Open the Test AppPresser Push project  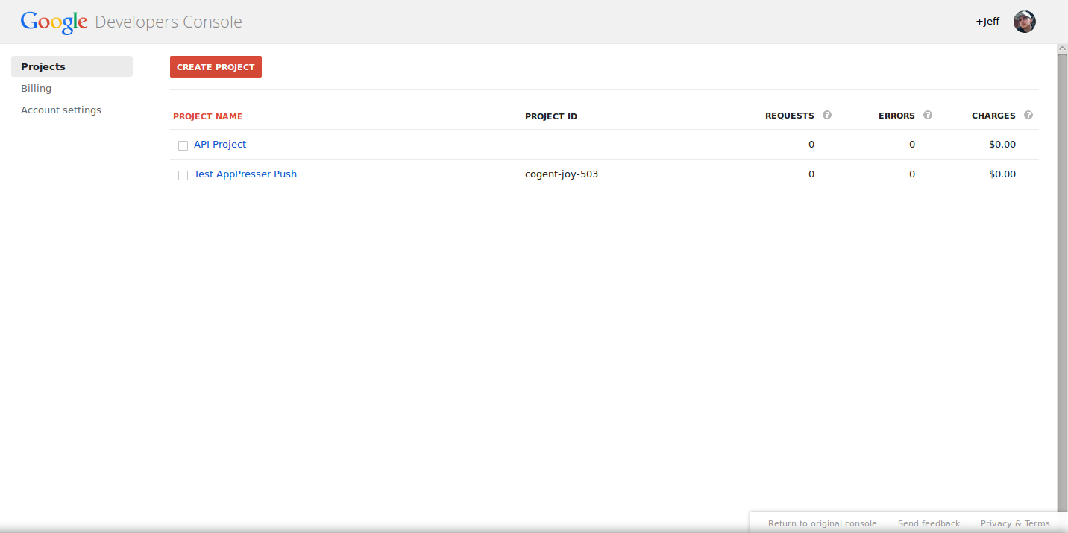tap(245, 174)
